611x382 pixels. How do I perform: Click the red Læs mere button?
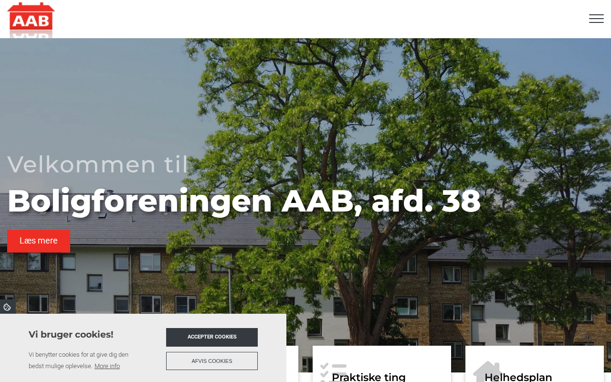point(39,241)
